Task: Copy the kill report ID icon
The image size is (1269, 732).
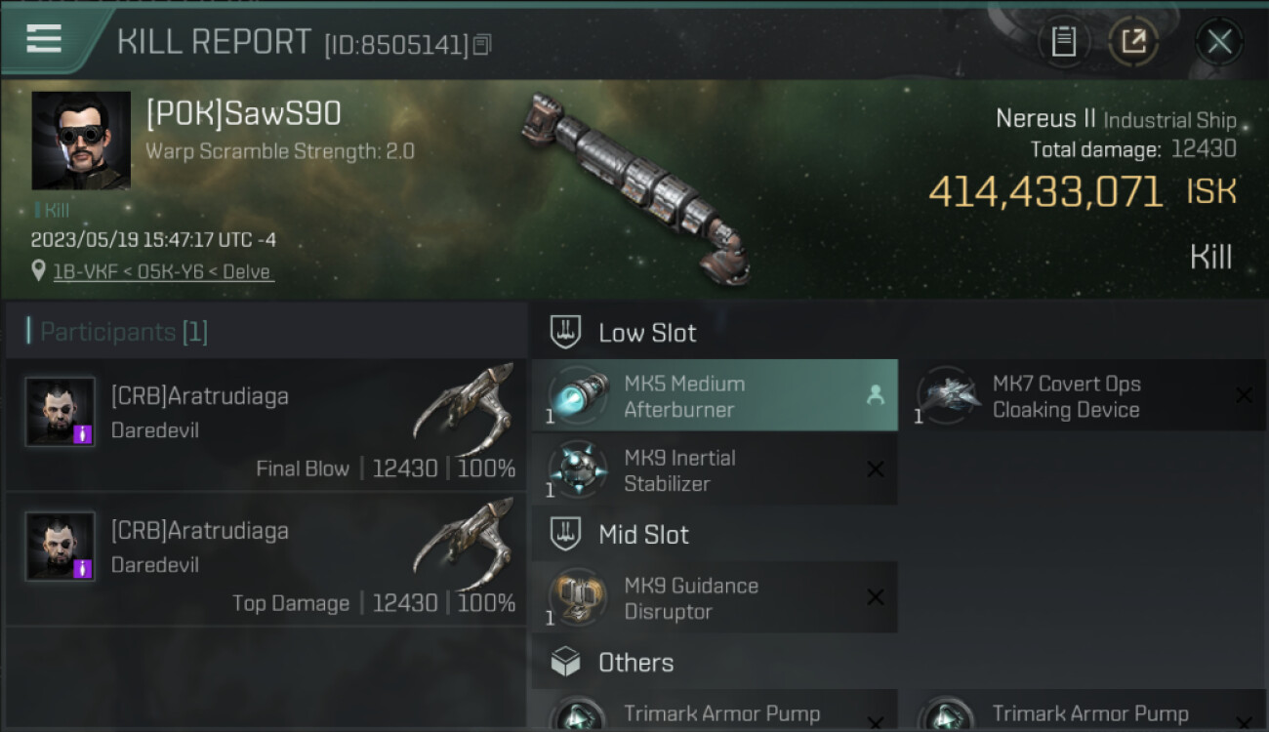Action: pos(482,44)
